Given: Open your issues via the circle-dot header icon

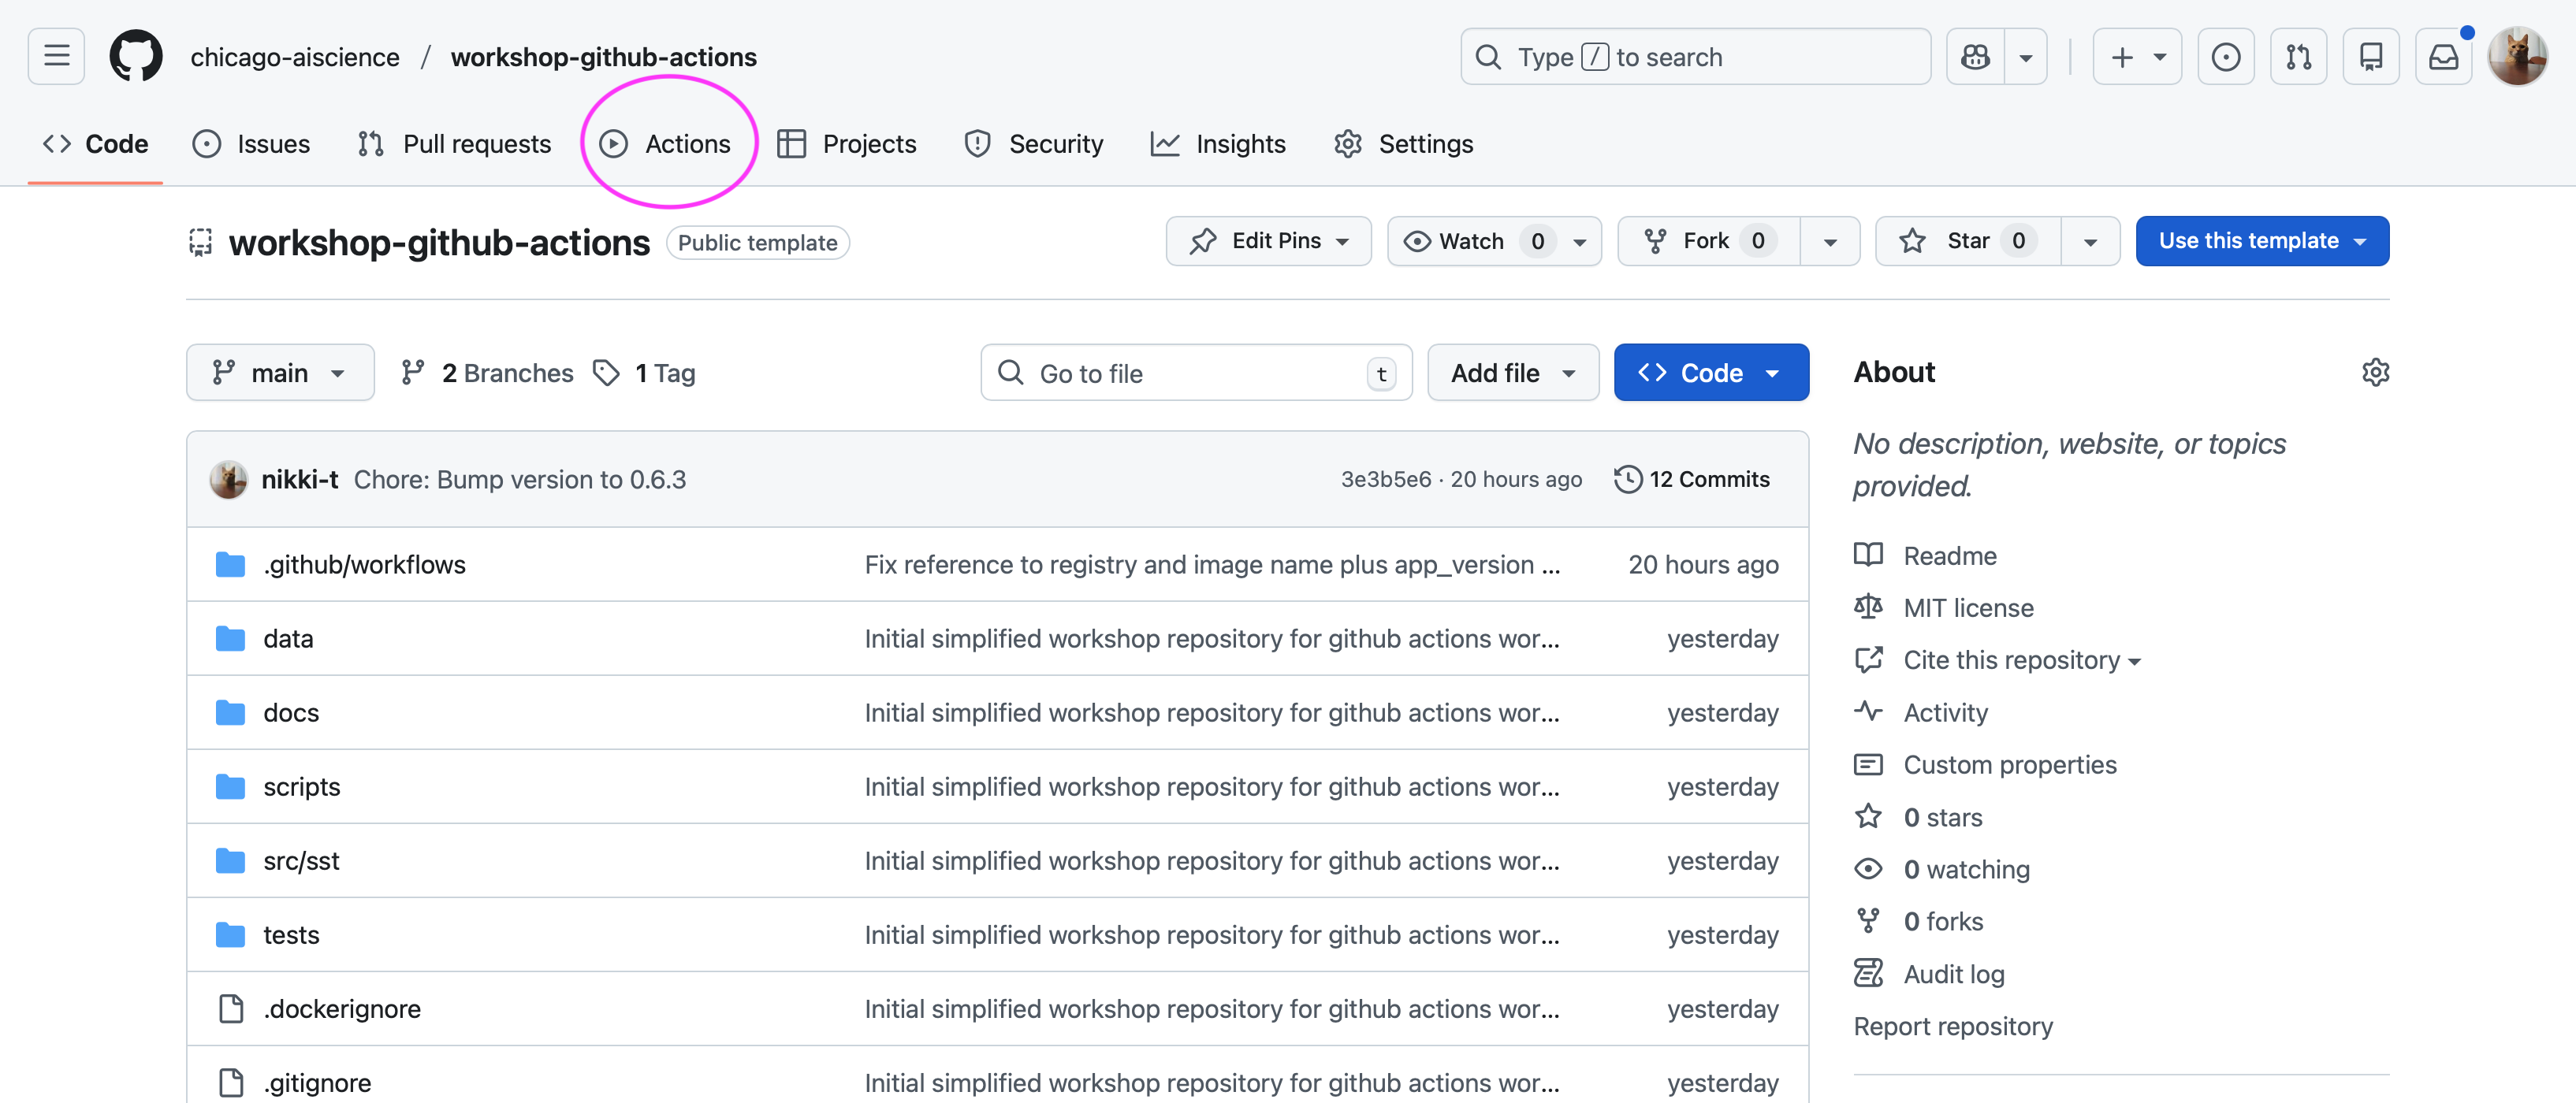Looking at the screenshot, I should tap(2225, 56).
